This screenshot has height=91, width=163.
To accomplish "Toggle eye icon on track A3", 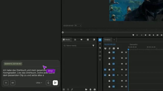I will point(122,86).
